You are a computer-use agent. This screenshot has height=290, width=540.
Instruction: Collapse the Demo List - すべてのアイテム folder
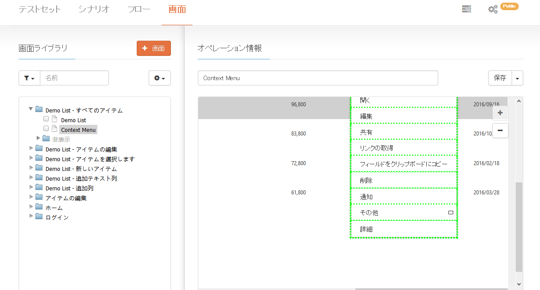click(31, 108)
